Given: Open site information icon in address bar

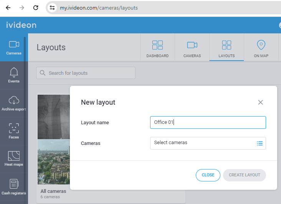Looking at the screenshot, I should click(52, 8).
